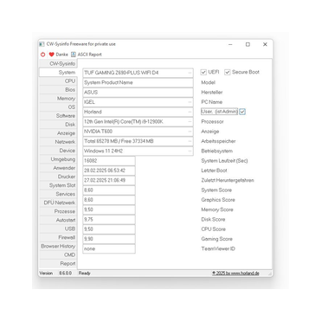Toggle the UEFI checkbox
Viewport: 322px width, 322px height.
[203, 72]
